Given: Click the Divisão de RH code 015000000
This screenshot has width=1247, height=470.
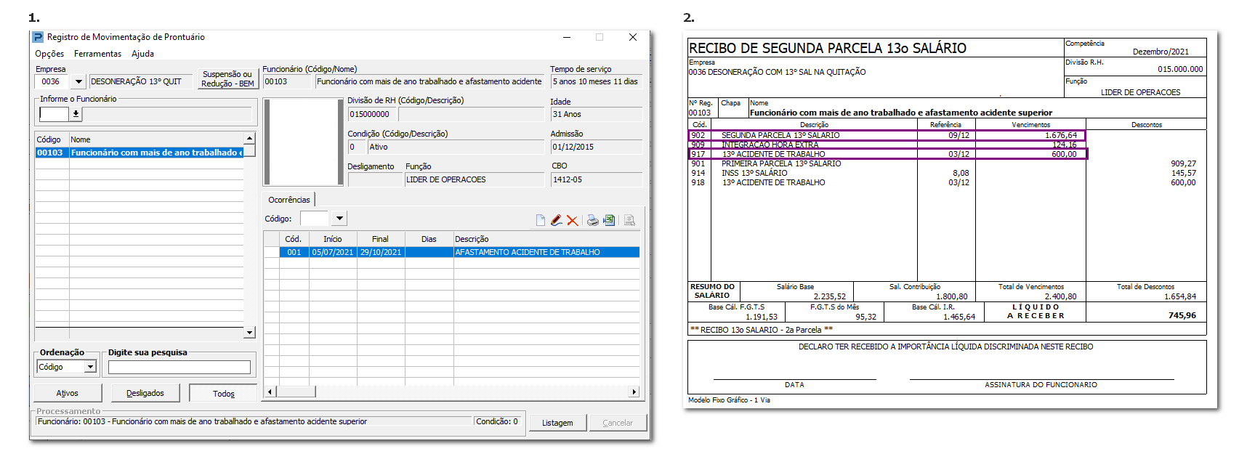Looking at the screenshot, I should pos(372,114).
